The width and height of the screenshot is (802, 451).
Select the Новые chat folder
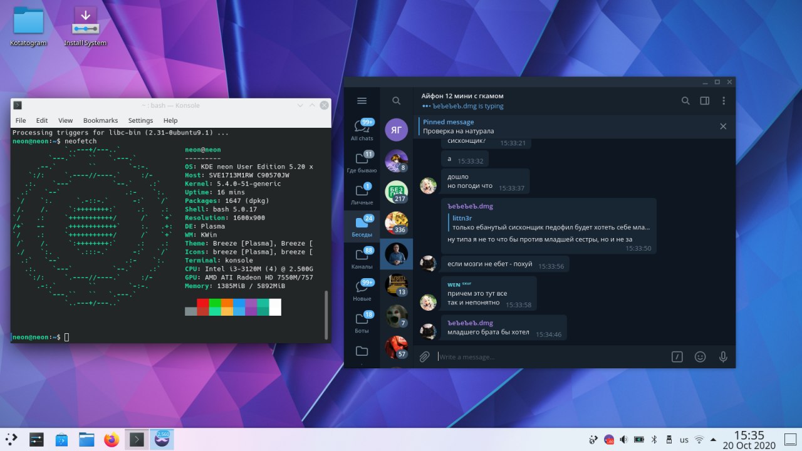(362, 290)
